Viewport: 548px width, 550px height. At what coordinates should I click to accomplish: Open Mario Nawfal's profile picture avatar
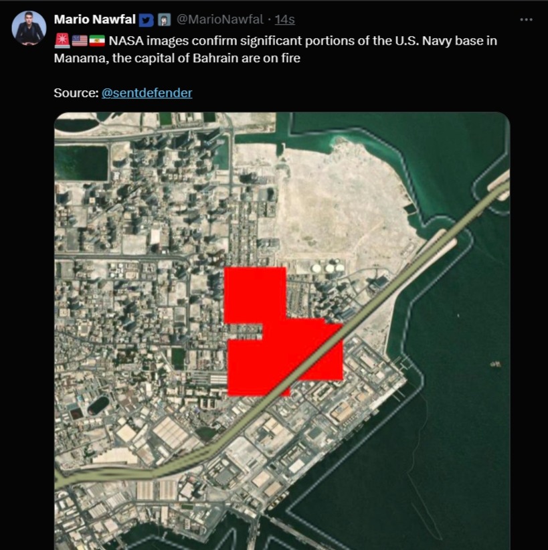pyautogui.click(x=29, y=27)
